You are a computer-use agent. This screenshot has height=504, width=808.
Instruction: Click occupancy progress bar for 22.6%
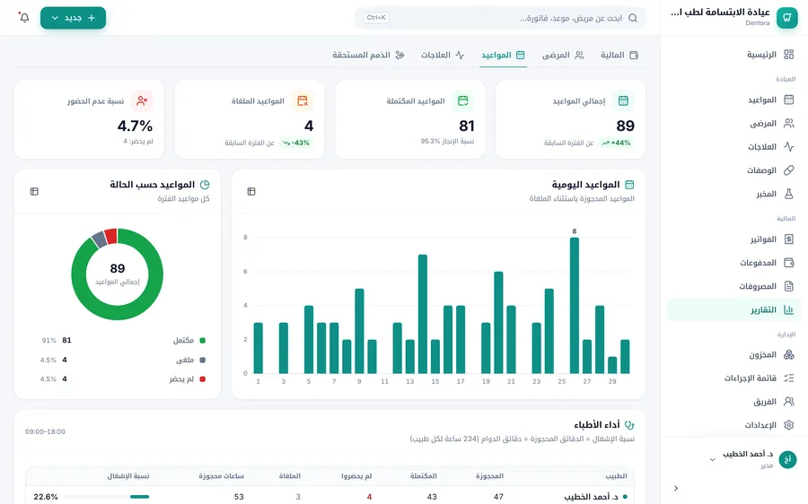107,497
